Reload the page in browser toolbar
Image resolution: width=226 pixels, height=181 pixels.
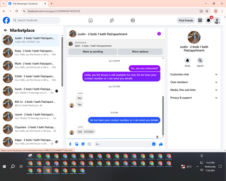tap(17, 11)
